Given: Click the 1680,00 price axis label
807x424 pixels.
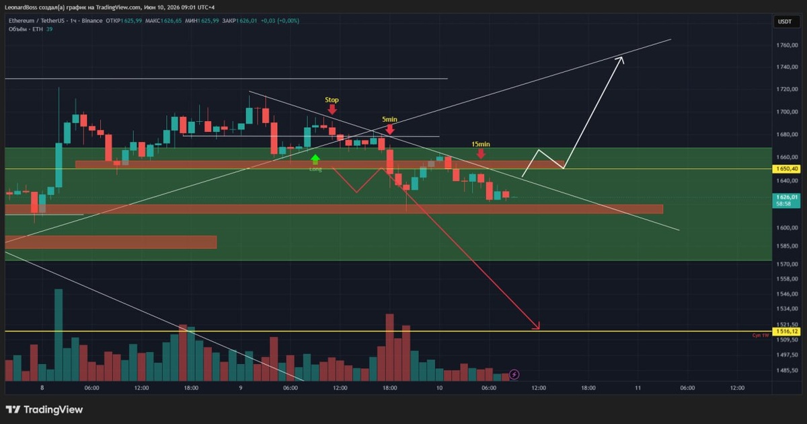Looking at the screenshot, I should [786, 135].
